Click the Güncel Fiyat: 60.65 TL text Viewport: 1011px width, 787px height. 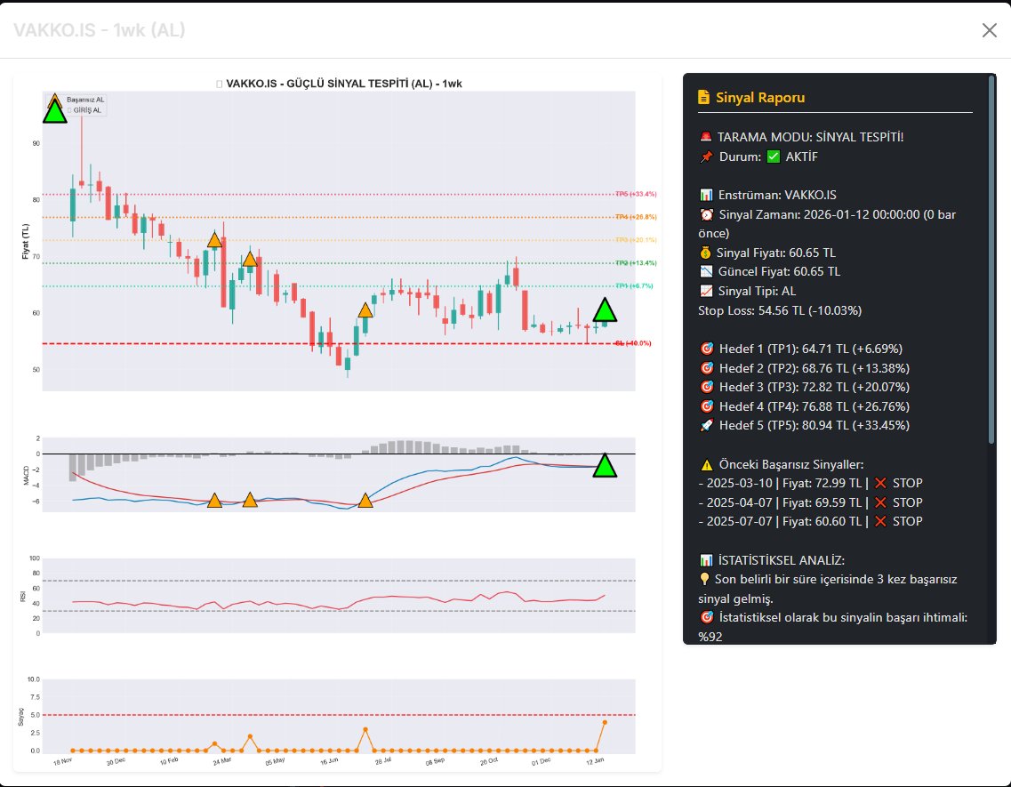pos(779,271)
